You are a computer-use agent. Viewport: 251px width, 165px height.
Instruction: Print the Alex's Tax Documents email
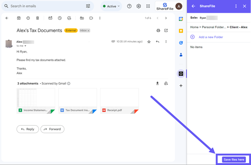(158, 31)
